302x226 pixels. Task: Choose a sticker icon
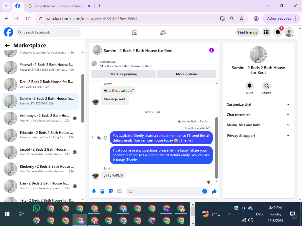111,191
